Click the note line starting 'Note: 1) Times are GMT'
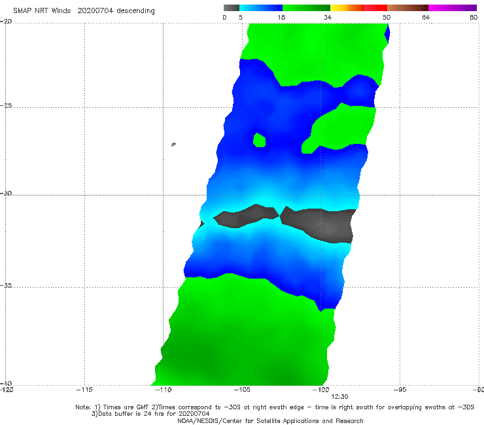 coord(275,407)
